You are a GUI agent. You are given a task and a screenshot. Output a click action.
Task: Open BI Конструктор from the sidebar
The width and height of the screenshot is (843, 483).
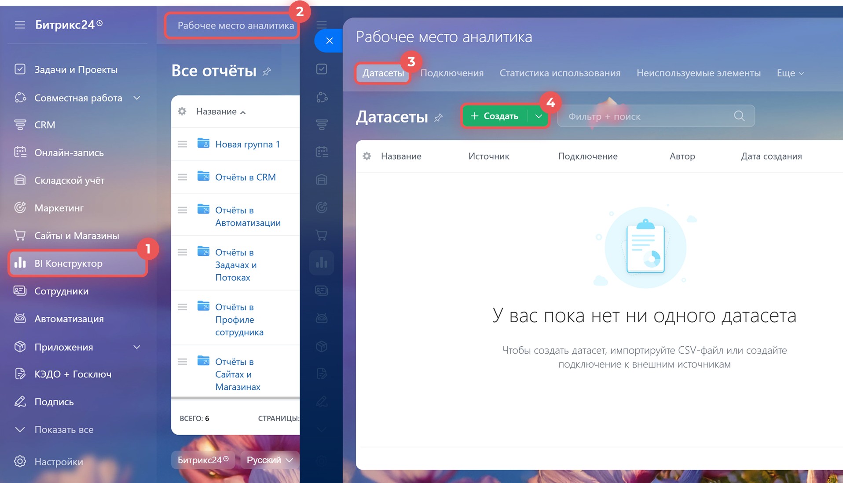tap(68, 264)
